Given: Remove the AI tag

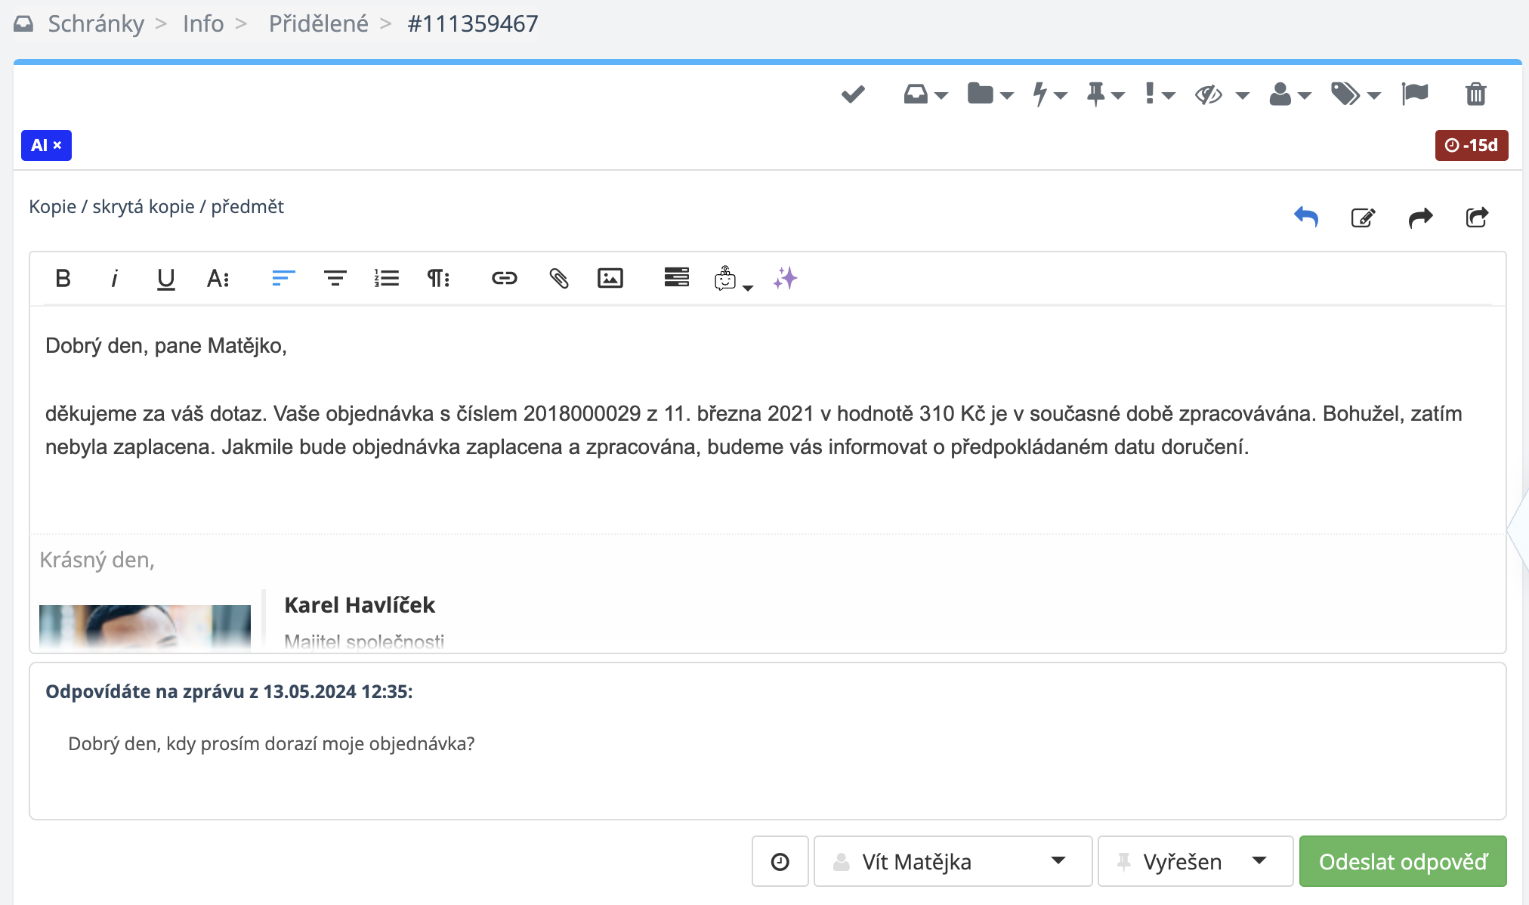Looking at the screenshot, I should point(57,145).
